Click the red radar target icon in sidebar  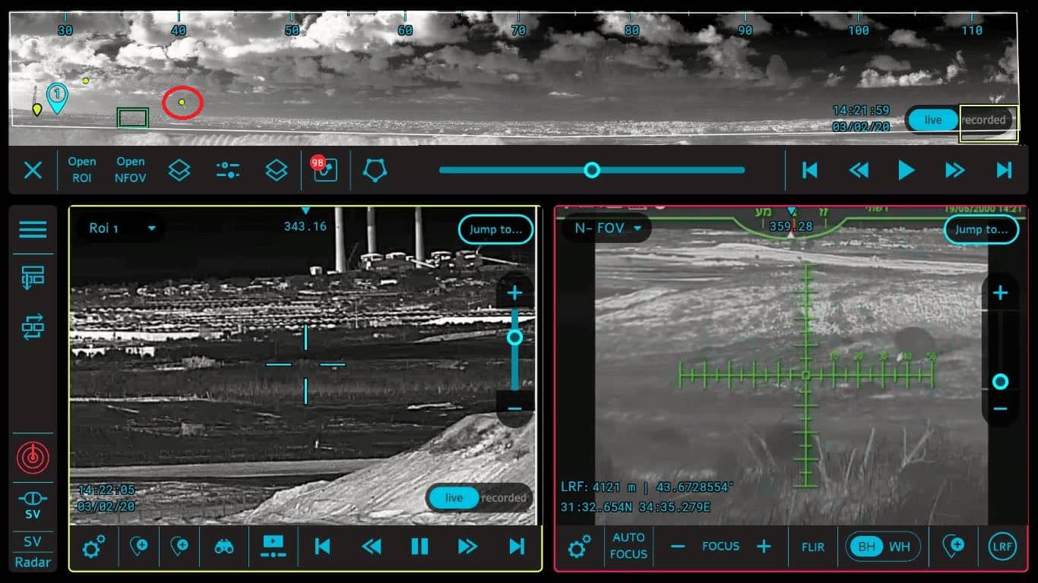click(32, 457)
